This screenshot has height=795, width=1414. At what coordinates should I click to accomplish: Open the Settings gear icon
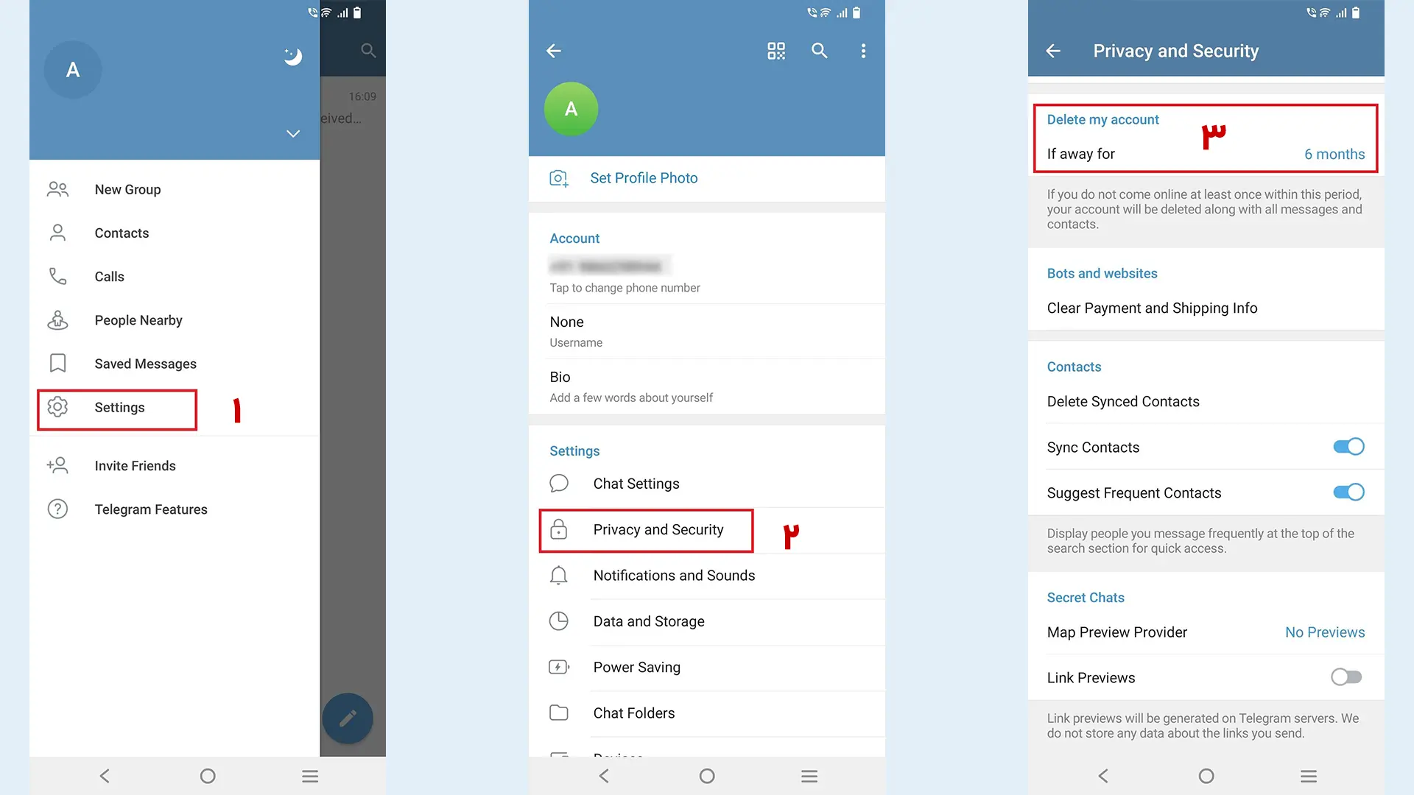coord(57,407)
